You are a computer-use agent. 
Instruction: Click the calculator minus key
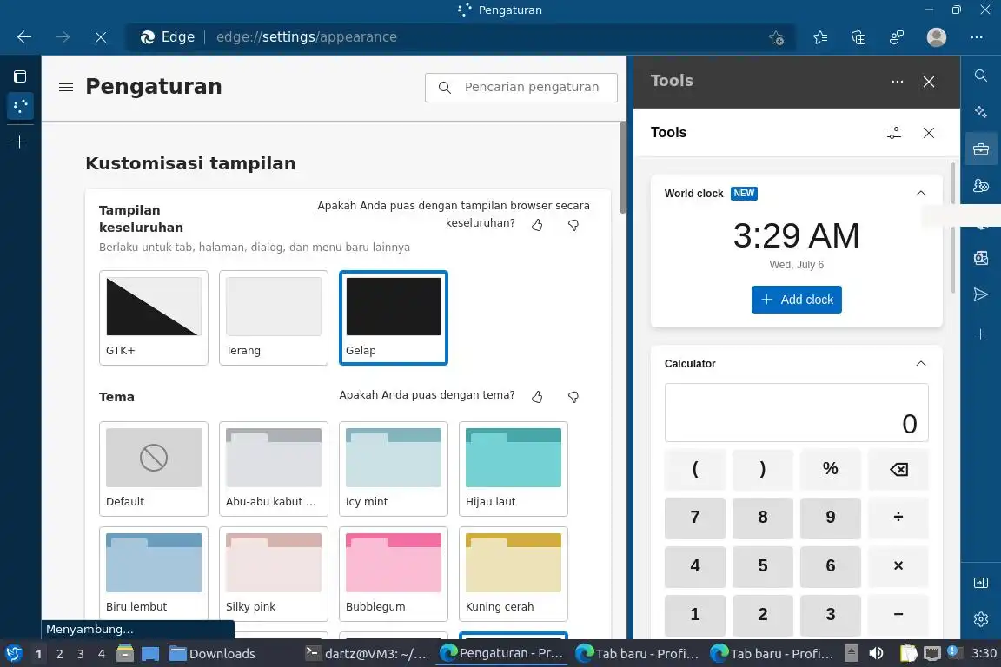pos(898,615)
